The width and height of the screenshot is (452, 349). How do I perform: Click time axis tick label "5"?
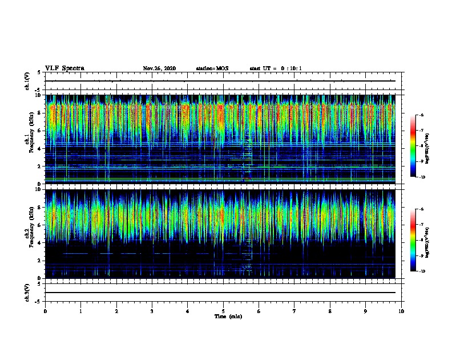coord(223,311)
